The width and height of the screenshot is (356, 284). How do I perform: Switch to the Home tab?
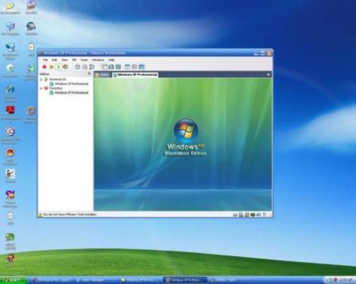point(102,75)
